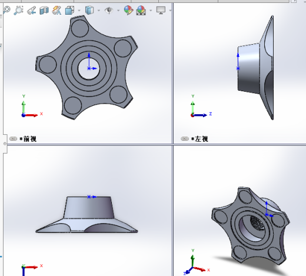Screen dimensions: 306x276
Task: Click the bottom-left viewport's X axis triad
Action: coord(32,270)
